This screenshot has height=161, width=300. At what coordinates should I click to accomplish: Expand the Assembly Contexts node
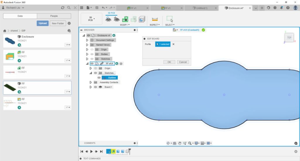[91, 82]
